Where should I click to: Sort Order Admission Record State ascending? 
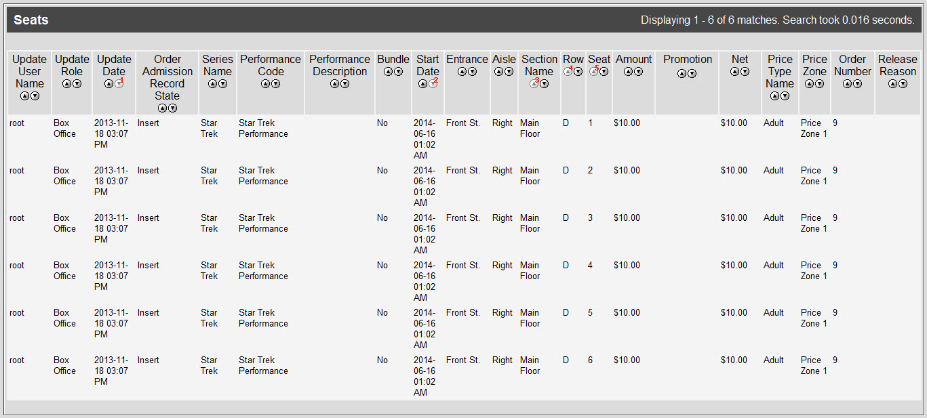[163, 108]
